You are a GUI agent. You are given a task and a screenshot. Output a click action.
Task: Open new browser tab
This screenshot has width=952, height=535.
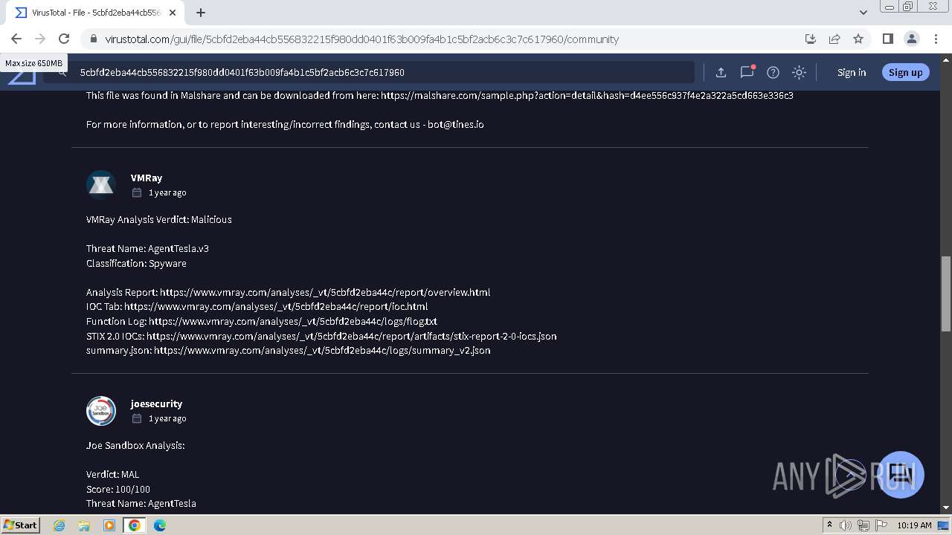click(x=201, y=13)
